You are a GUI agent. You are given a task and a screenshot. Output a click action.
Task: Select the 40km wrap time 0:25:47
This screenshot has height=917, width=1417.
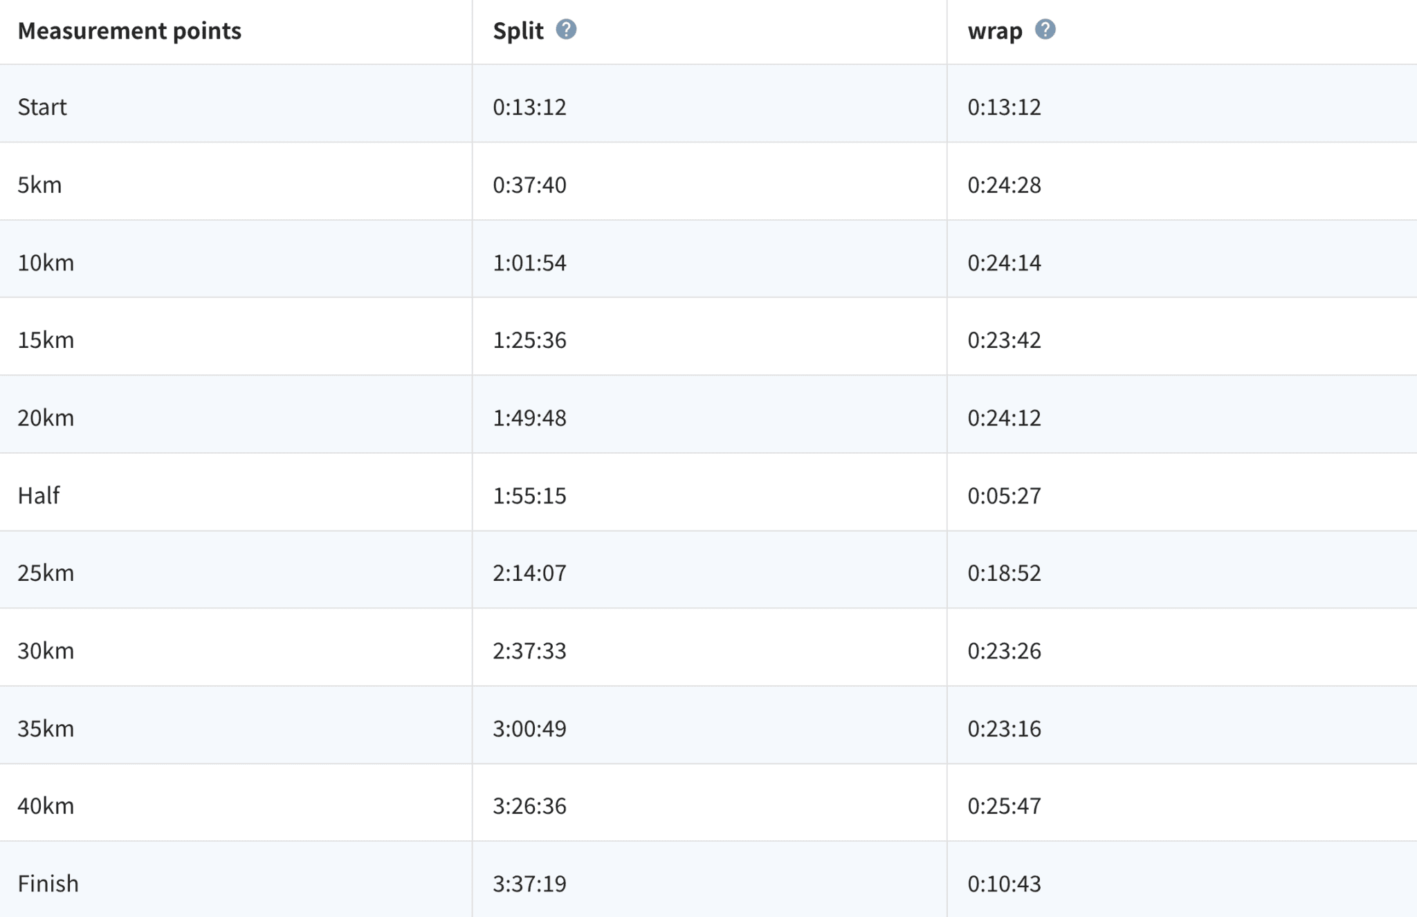click(x=1004, y=806)
